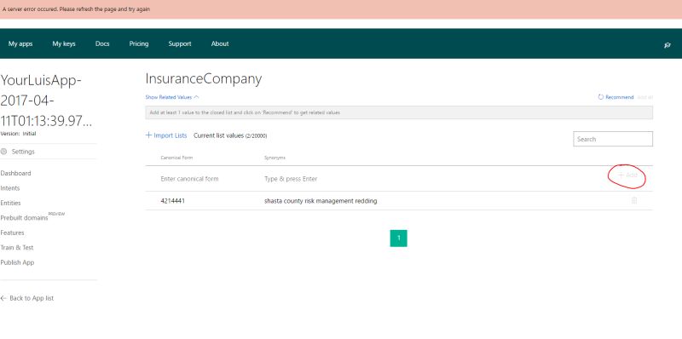The image size is (682, 339).
Task: Click the server error message banner
Action: [x=341, y=9]
